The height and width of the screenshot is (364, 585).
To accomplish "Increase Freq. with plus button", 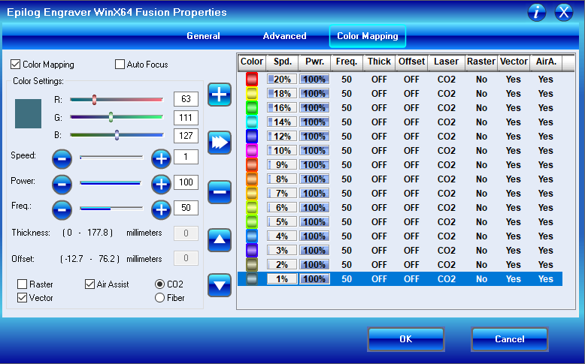I will pyautogui.click(x=161, y=209).
